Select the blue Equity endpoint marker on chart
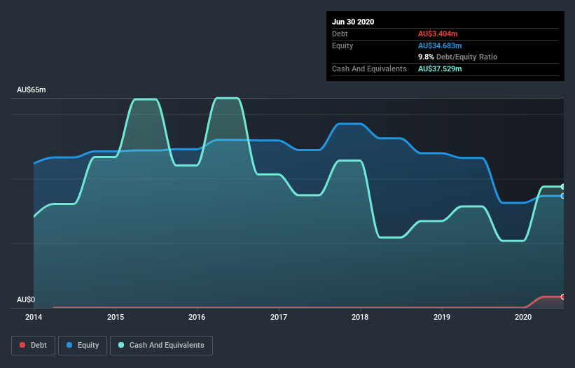 pos(562,196)
